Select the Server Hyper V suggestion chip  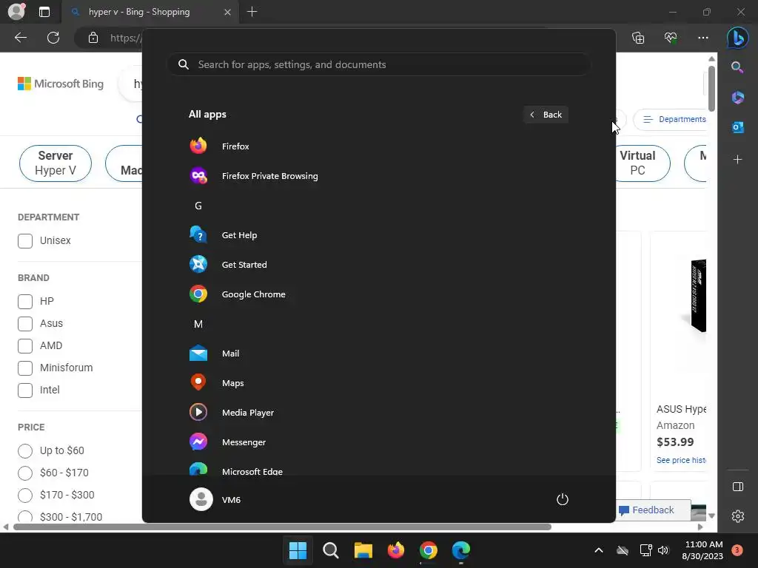coord(55,163)
